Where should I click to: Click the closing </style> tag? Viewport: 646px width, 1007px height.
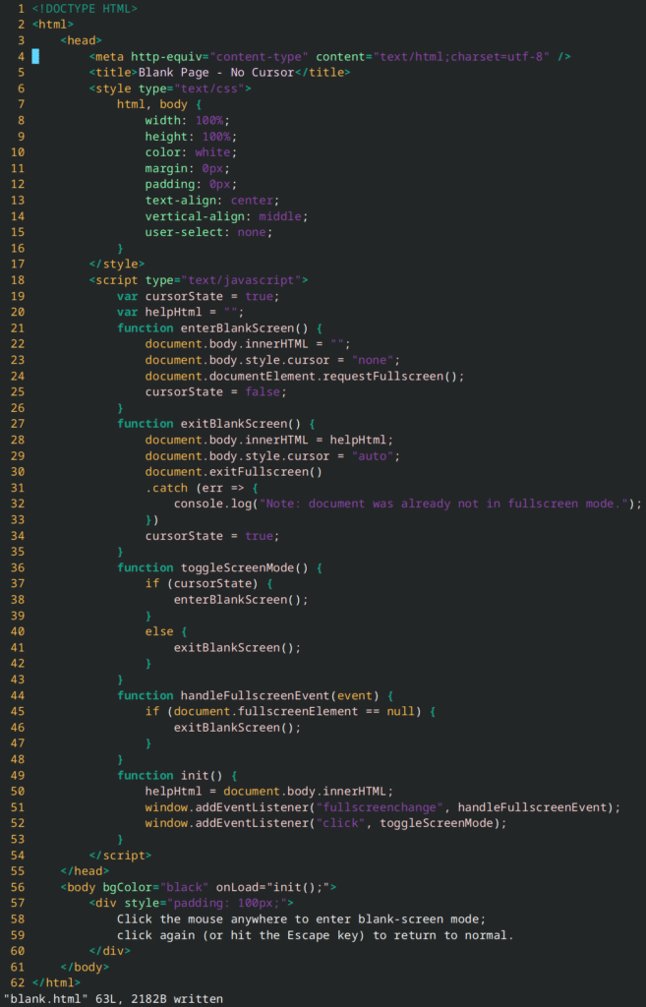click(x=117, y=265)
